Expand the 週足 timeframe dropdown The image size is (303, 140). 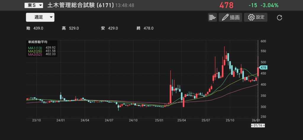[40, 17]
